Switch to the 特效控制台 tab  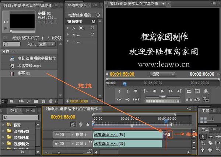coord(77,6)
